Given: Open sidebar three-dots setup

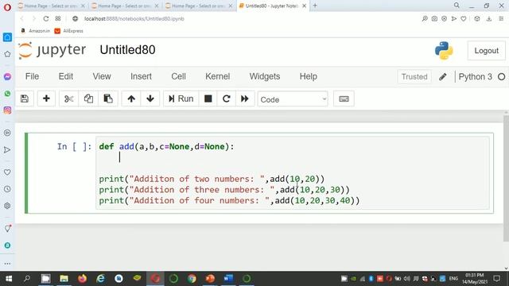Looking at the screenshot, I should (x=7, y=264).
